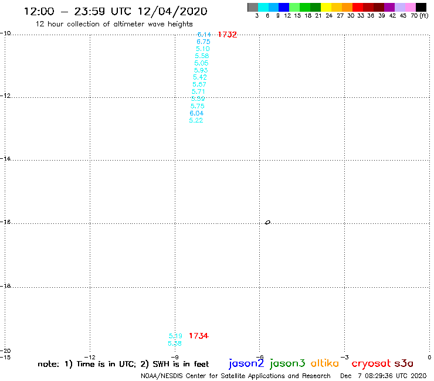
Task: Select the 5.10 wave height value
Action: [203, 49]
